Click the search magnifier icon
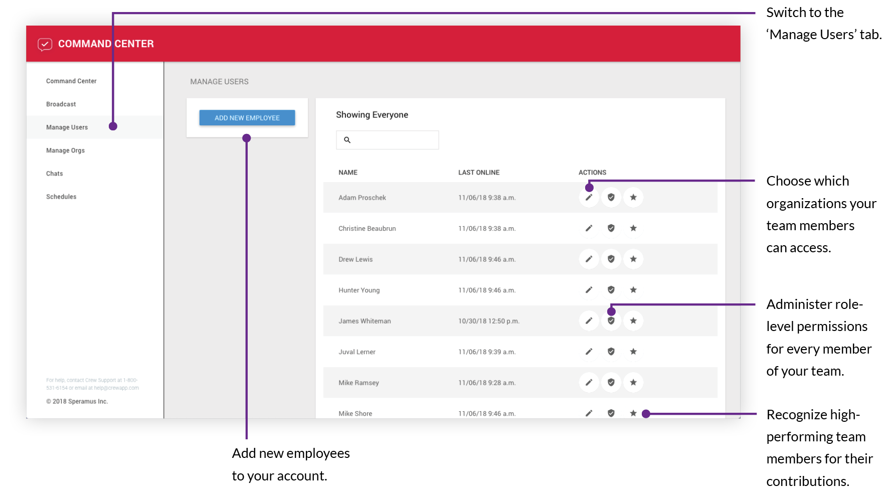This screenshot has width=887, height=494. (347, 140)
